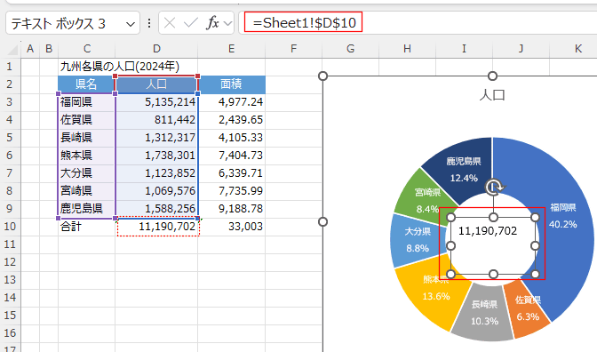Click the chart's left-middle sizing handle
This screenshot has height=352, width=597.
[322, 221]
